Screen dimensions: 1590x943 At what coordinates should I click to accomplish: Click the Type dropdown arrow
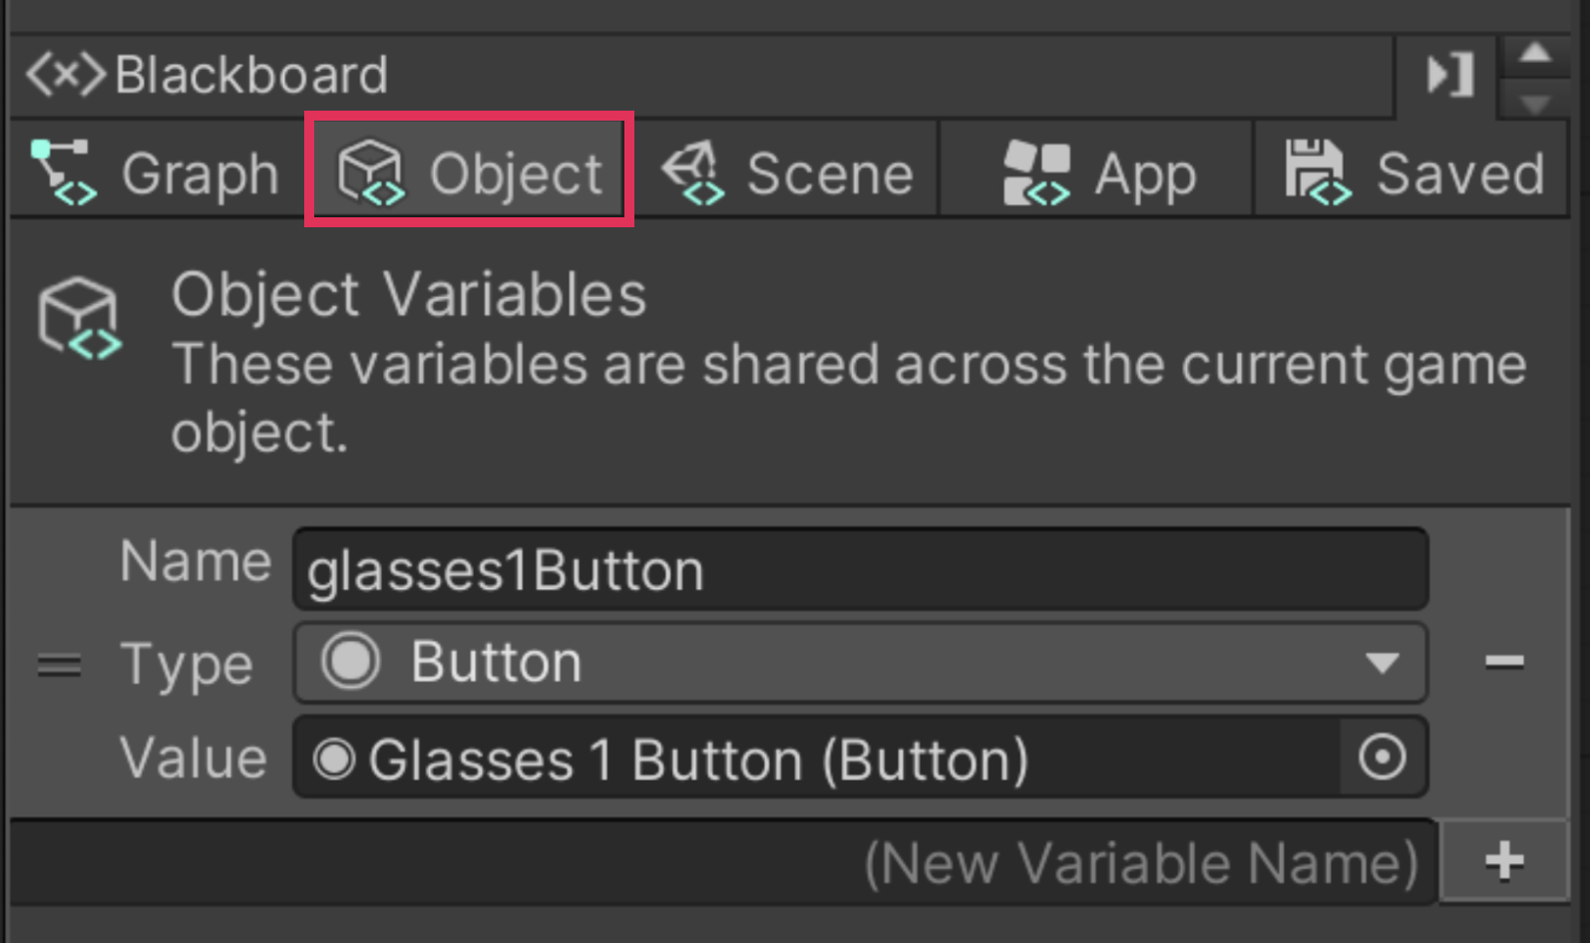pyautogui.click(x=1382, y=663)
